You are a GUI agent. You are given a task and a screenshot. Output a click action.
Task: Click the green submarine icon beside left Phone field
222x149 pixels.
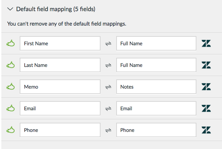tap(11, 130)
